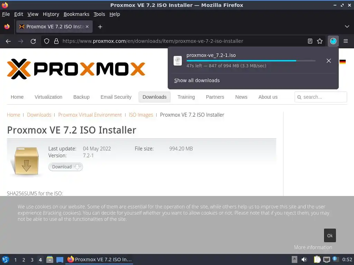Viewport: 354px width, 265px height.
Task: Click the golden download box image
Action: [26, 161]
